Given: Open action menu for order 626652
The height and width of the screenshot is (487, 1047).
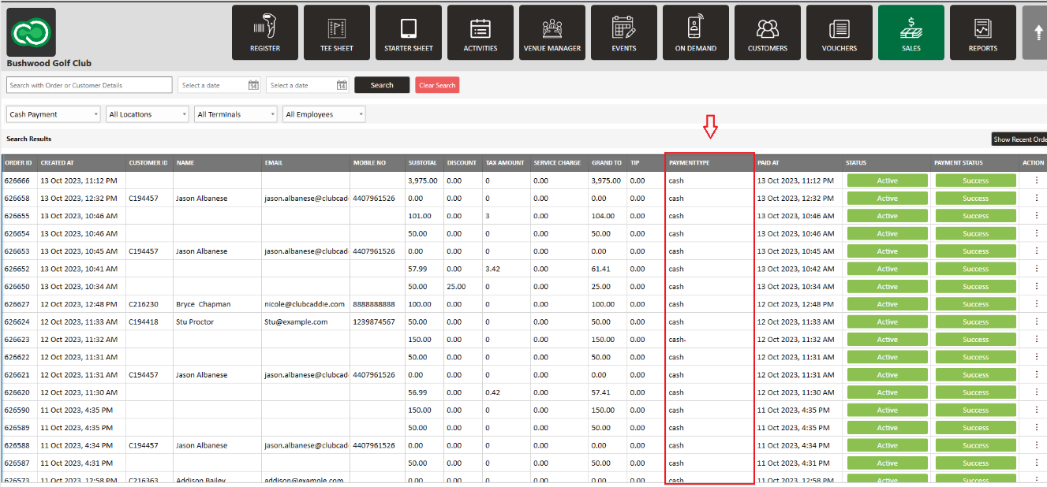Looking at the screenshot, I should pyautogui.click(x=1037, y=269).
